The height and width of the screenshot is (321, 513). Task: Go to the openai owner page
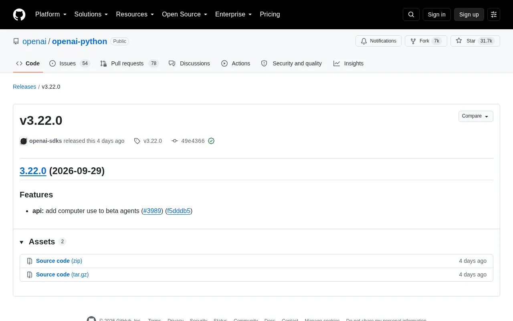tap(34, 41)
